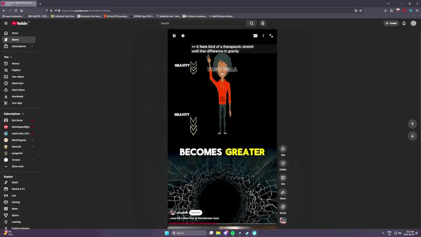This screenshot has height=237, width=421.
Task: Open the Short's channel avatar
Action: 173,213
